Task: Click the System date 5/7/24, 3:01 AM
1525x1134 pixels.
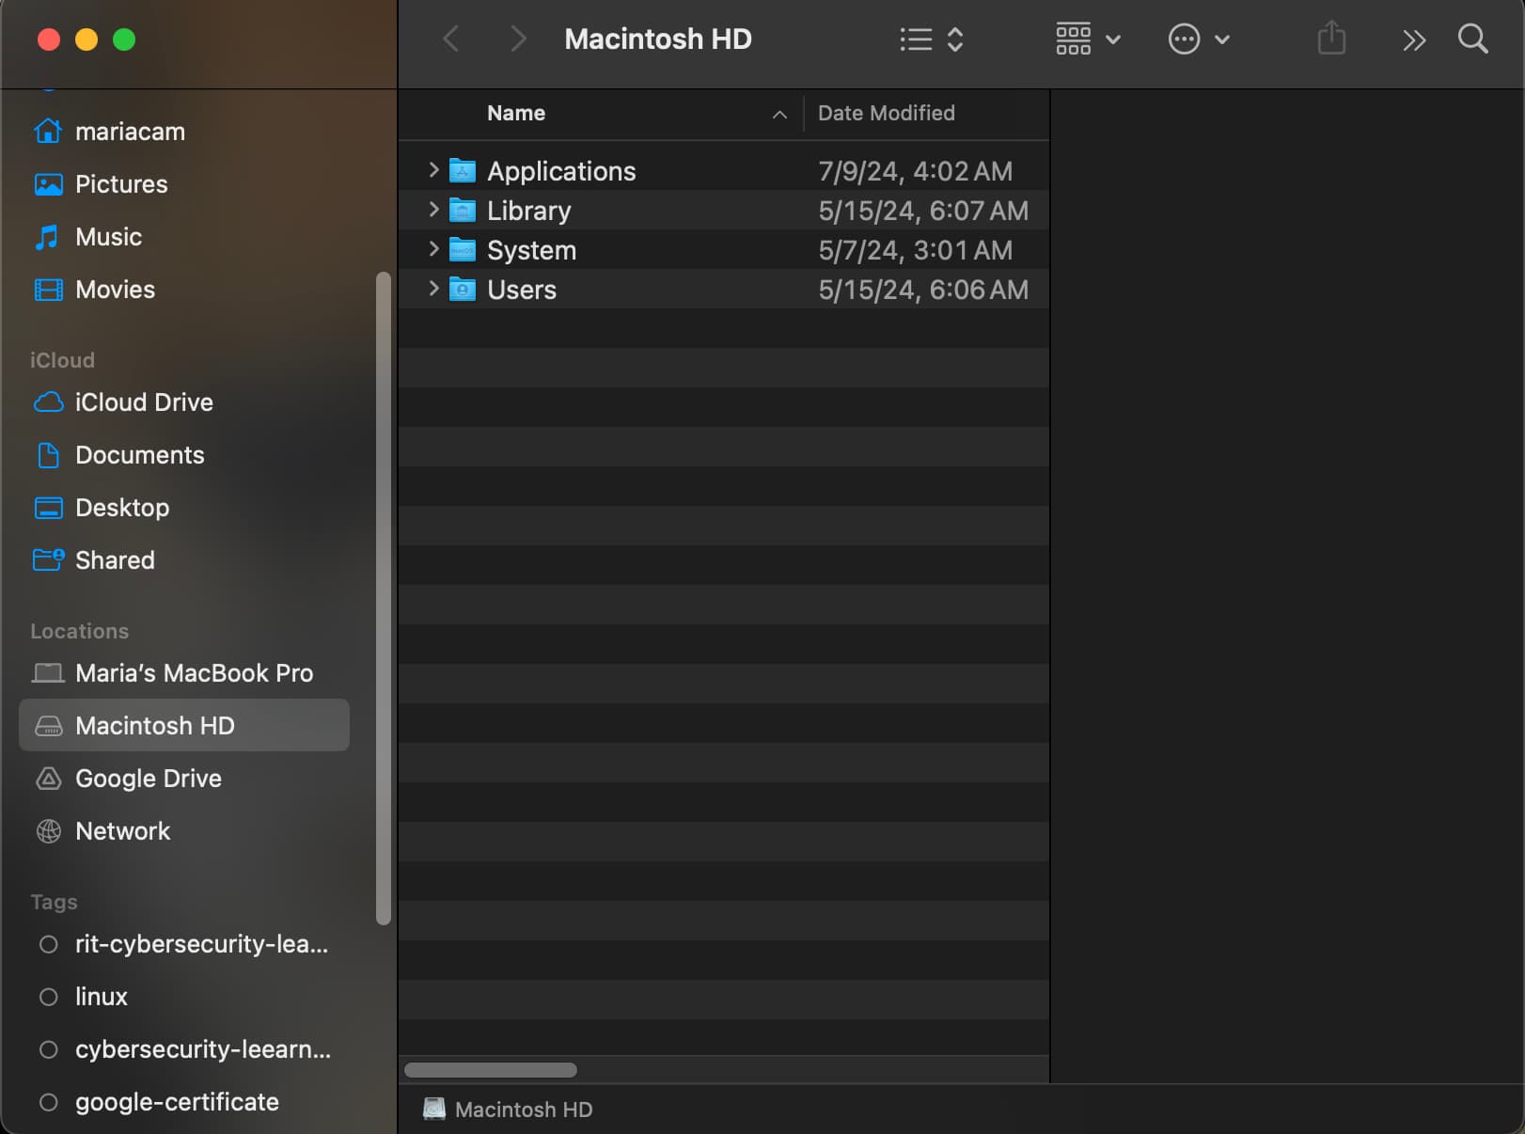Action: [915, 250]
